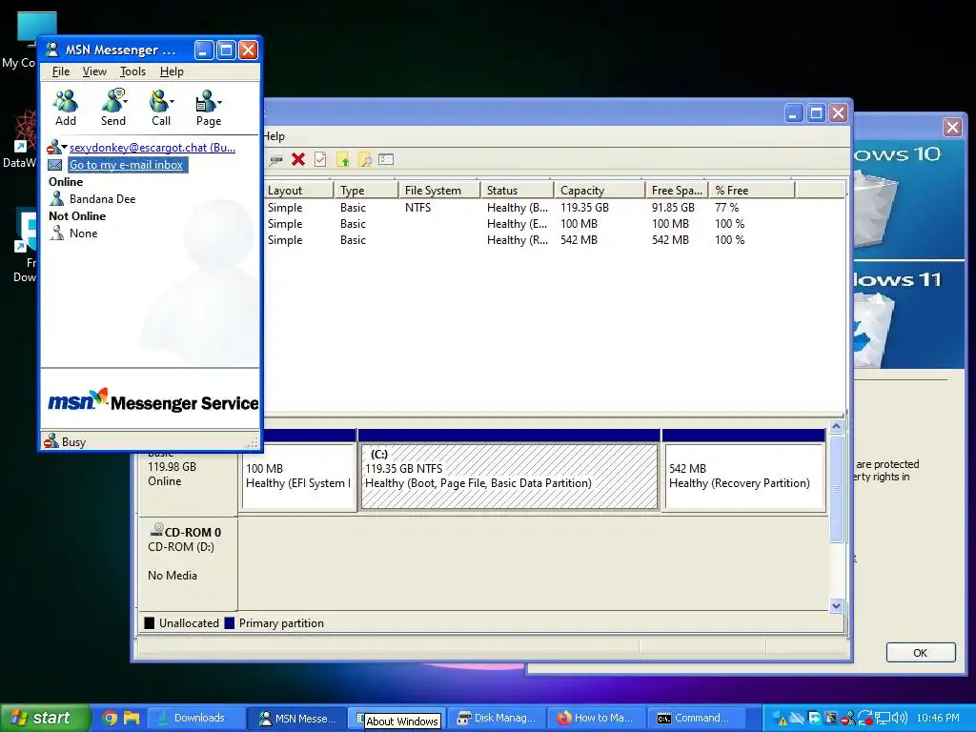Click the envelope icon beside e-mail inbox
976x732 pixels.
pyautogui.click(x=55, y=165)
